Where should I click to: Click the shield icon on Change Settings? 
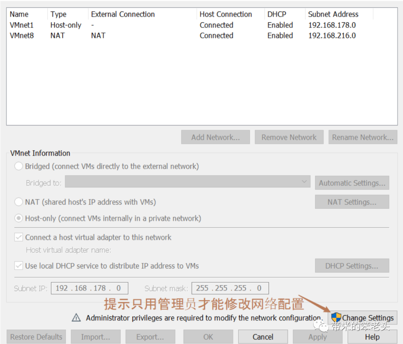coord(336,317)
